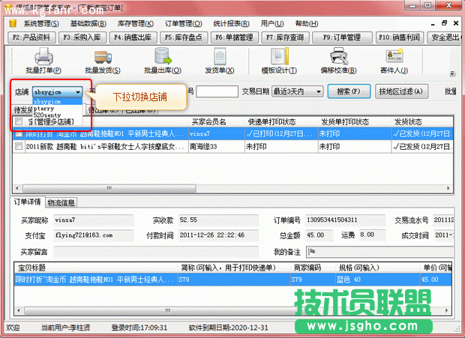
Task: Expand the 店铺 shop dropdown arrow
Action: (78, 91)
